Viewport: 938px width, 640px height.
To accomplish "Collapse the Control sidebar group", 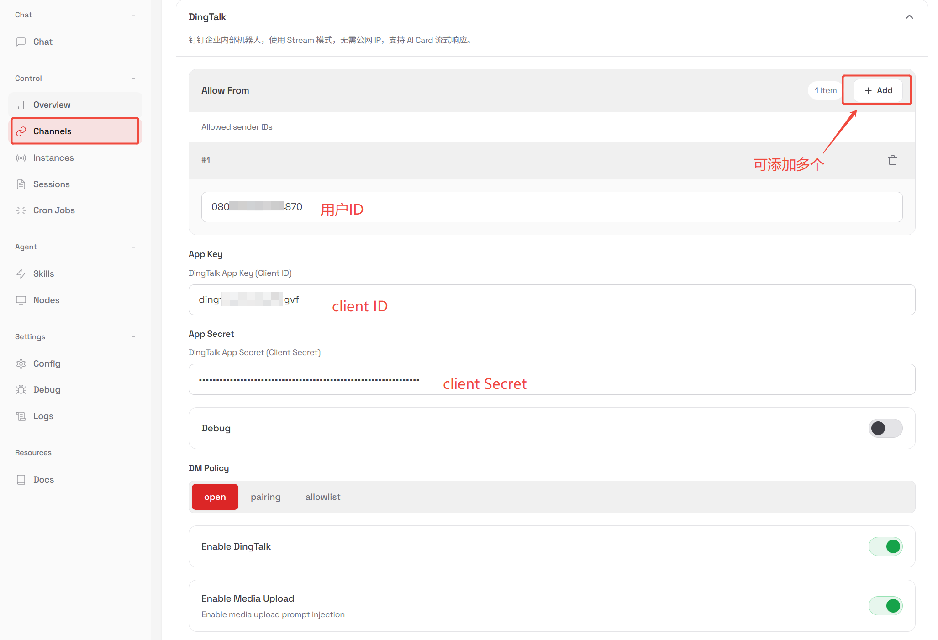I will pos(133,79).
